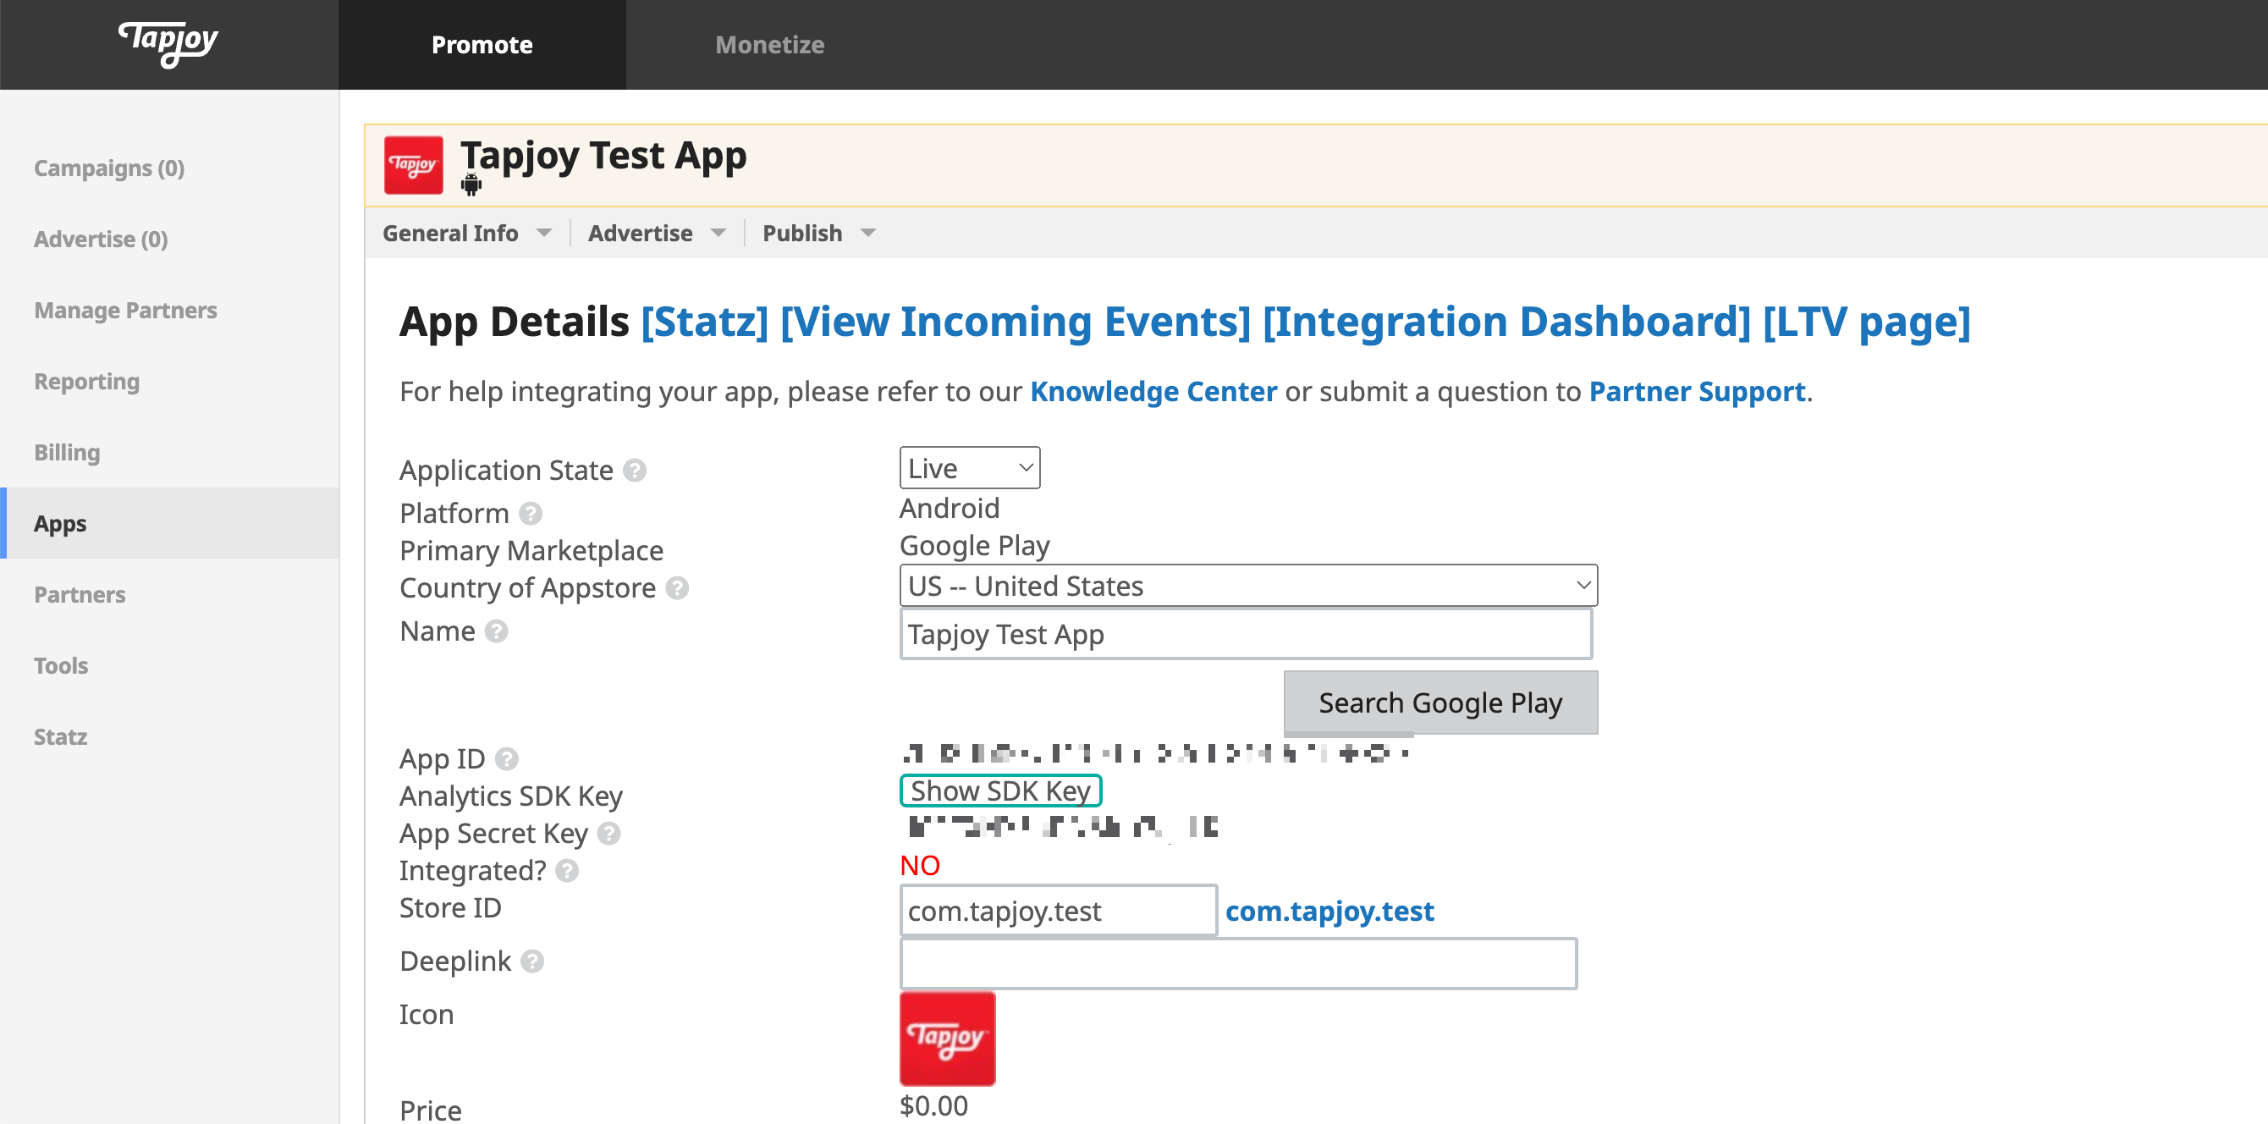This screenshot has height=1124, width=2268.
Task: Open Campaigns (0) in sidebar
Action: tap(109, 168)
